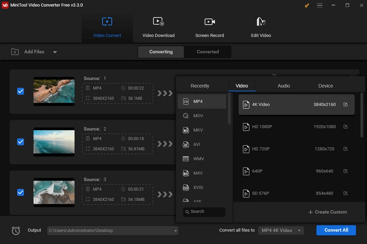Open the Video format tab

(x=242, y=86)
